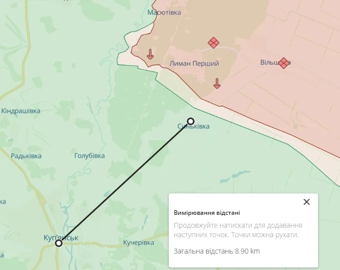Click the black measurement line midpoint
Image resolution: width=340 pixels, height=270 pixels.
tap(124, 182)
